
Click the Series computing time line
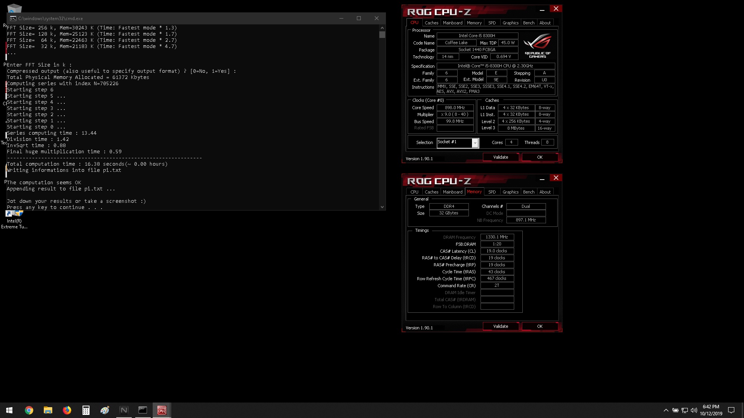[52, 133]
